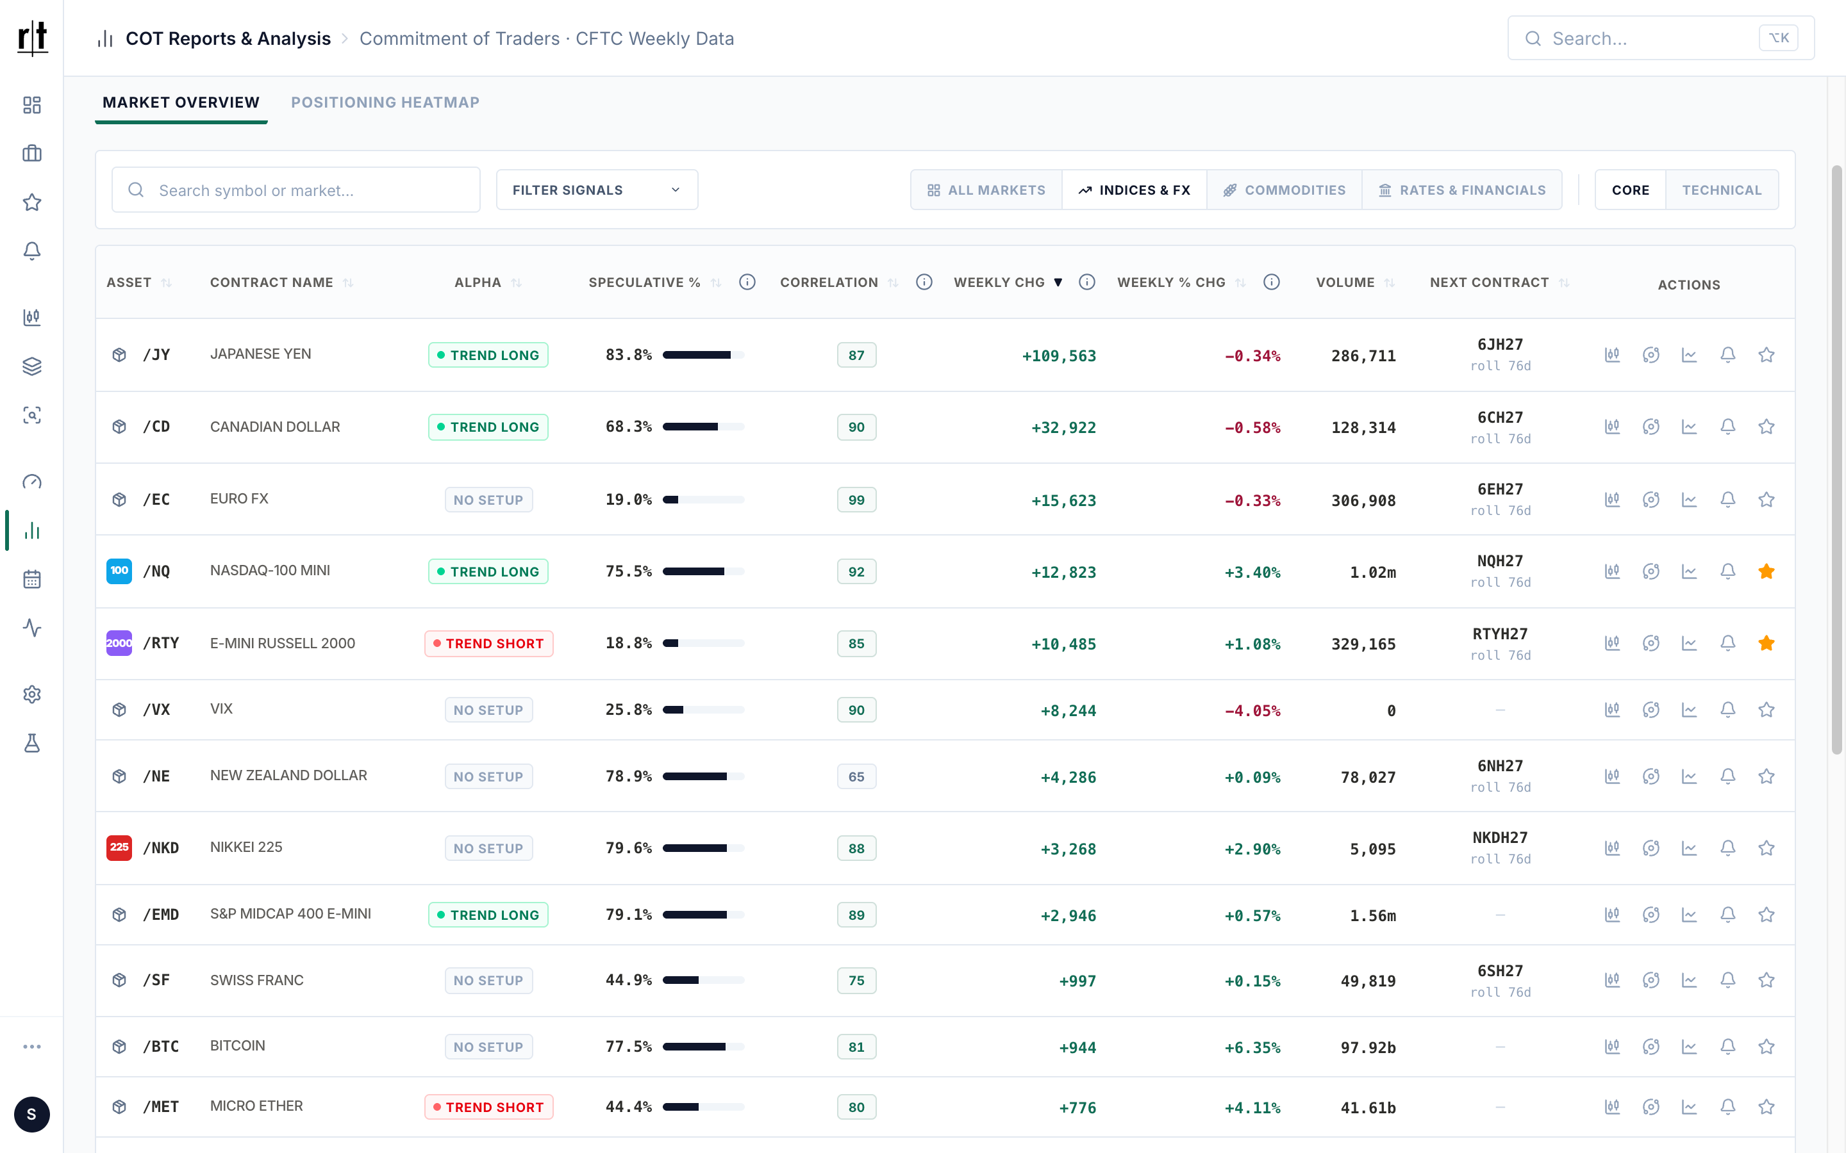Open the sidebar gauge icon

(x=32, y=481)
